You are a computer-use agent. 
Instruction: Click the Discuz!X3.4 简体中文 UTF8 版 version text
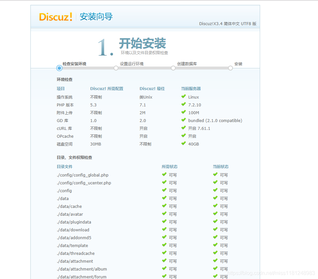[x=228, y=24]
